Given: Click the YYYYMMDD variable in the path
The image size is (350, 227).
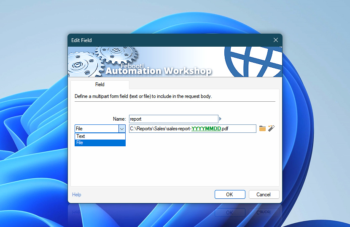Looking at the screenshot, I should (x=206, y=129).
